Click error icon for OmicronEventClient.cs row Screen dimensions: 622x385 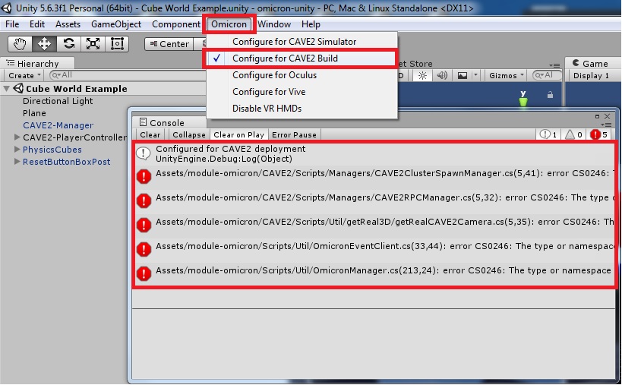click(144, 249)
